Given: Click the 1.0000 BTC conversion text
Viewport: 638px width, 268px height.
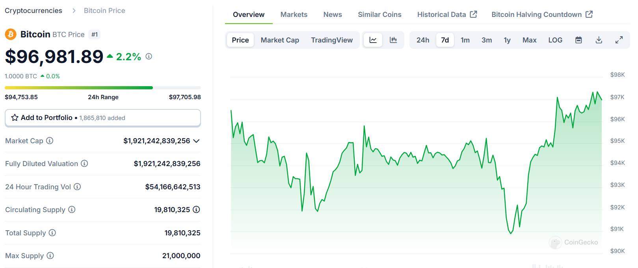Looking at the screenshot, I should click(21, 76).
